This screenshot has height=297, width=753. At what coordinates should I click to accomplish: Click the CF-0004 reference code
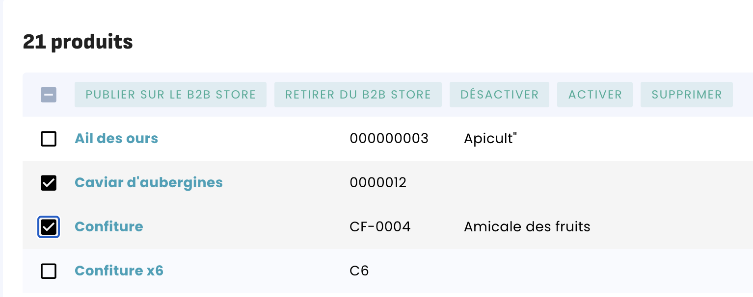click(380, 227)
